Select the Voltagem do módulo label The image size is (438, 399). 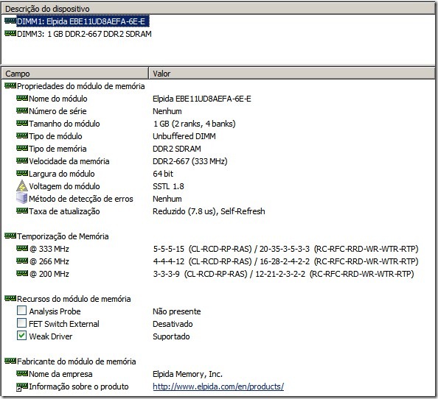[x=64, y=186]
